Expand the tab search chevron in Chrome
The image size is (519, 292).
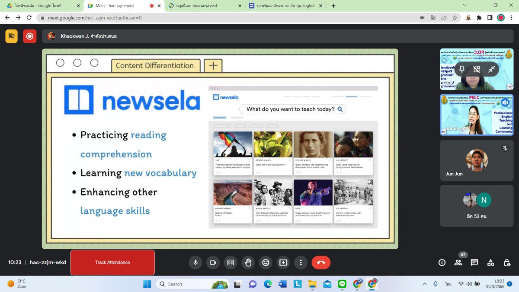[465, 5]
